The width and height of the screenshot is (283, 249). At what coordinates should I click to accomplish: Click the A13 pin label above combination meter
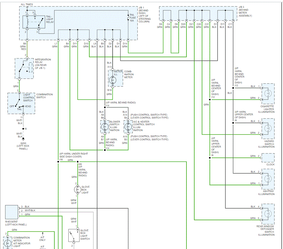(x=110, y=67)
